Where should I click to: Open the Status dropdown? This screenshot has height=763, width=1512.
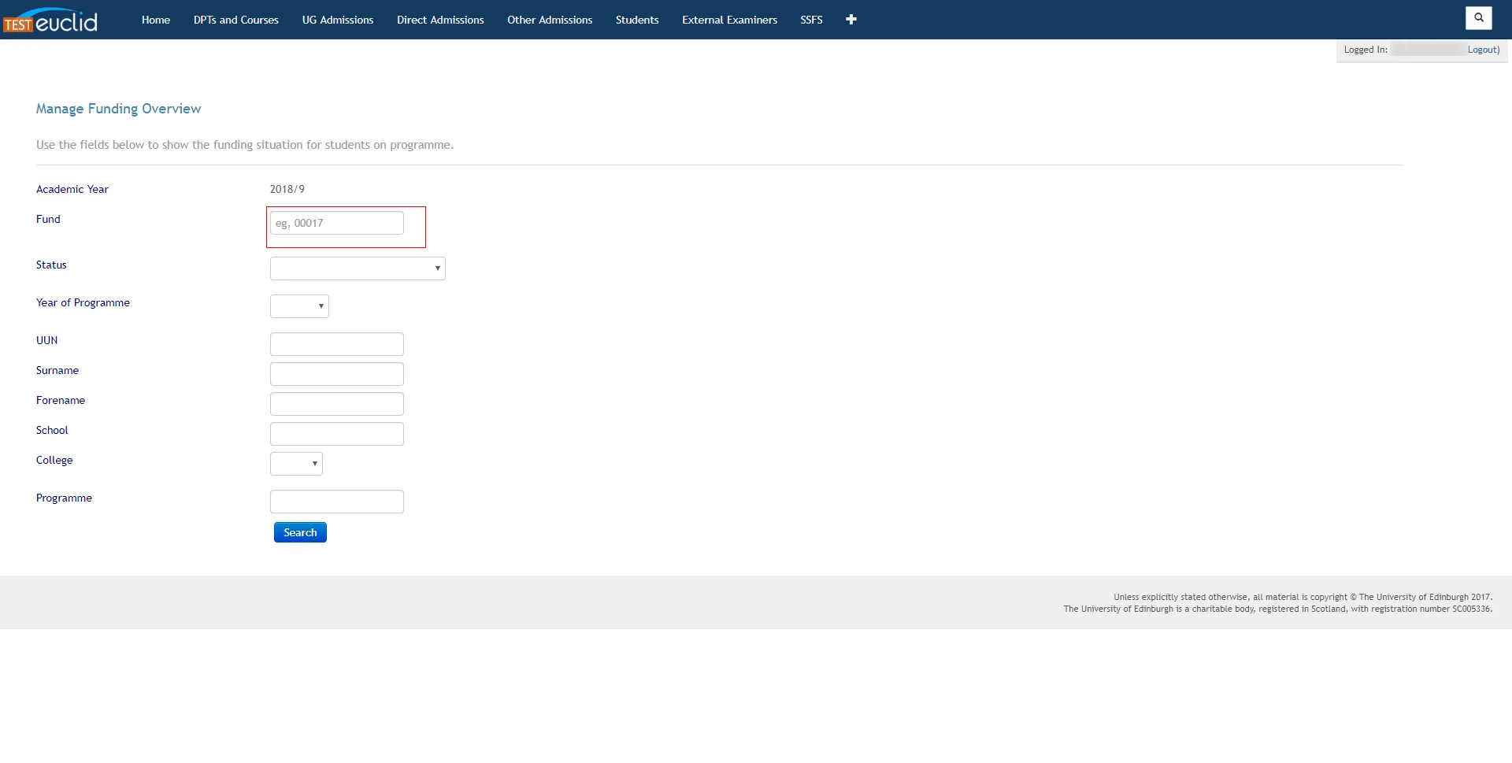(x=358, y=269)
